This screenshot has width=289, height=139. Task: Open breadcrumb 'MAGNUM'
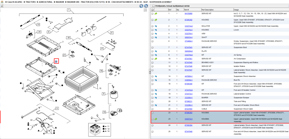click(60, 2)
